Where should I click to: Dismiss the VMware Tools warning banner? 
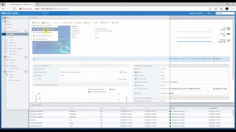coord(227,59)
